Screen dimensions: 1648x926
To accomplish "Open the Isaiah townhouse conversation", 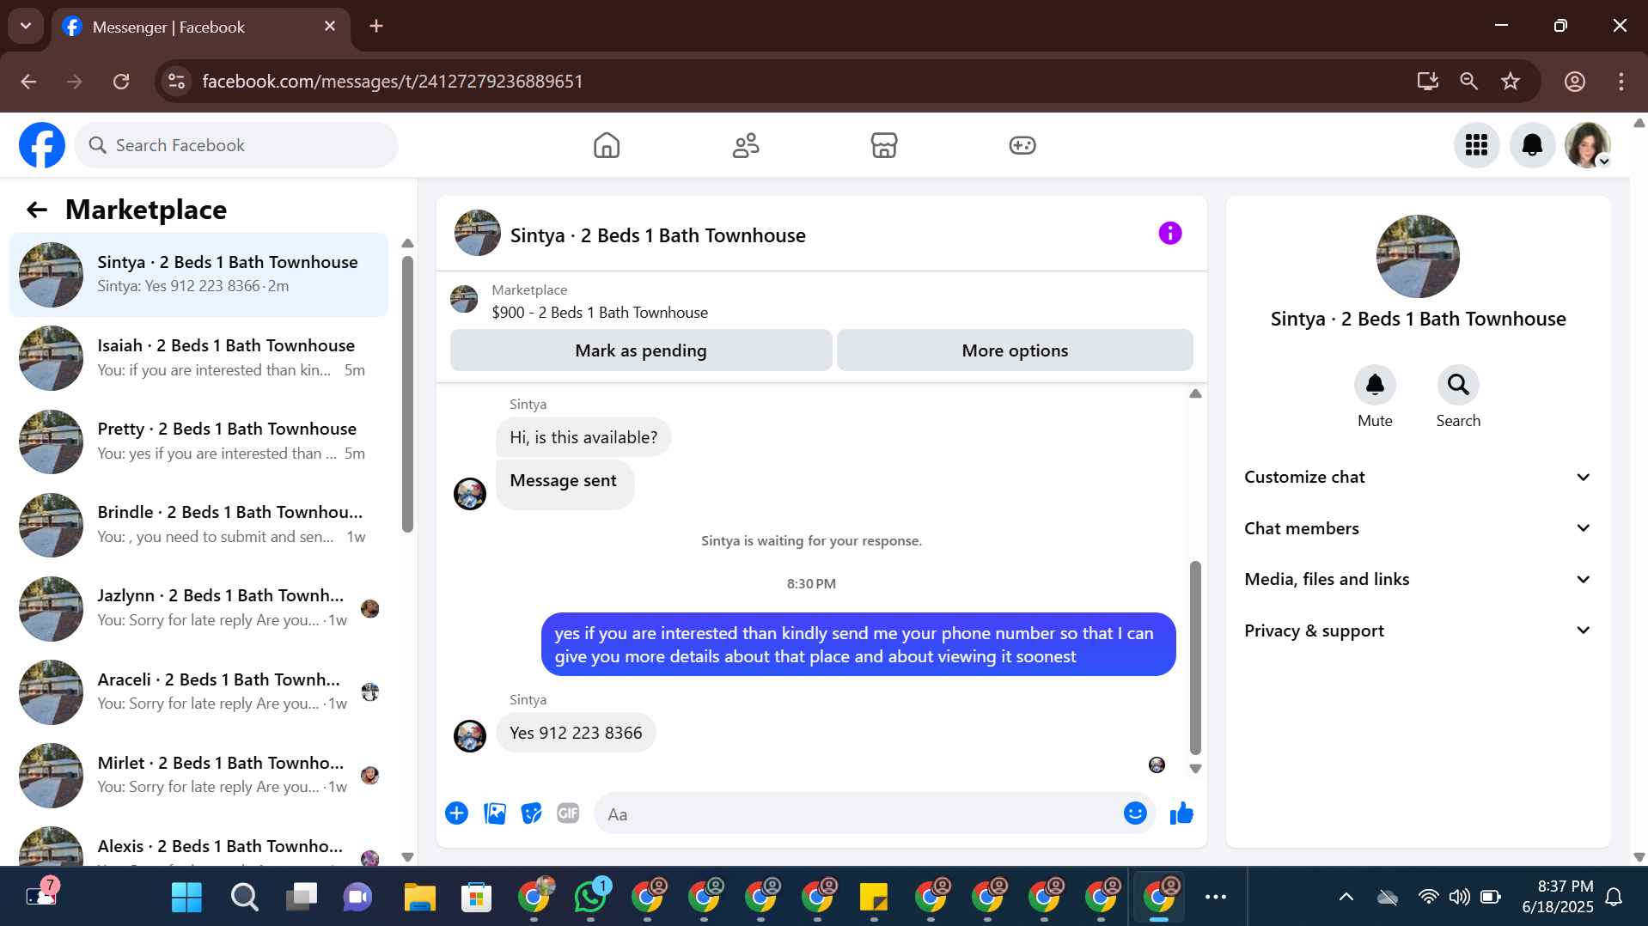I will [x=199, y=358].
